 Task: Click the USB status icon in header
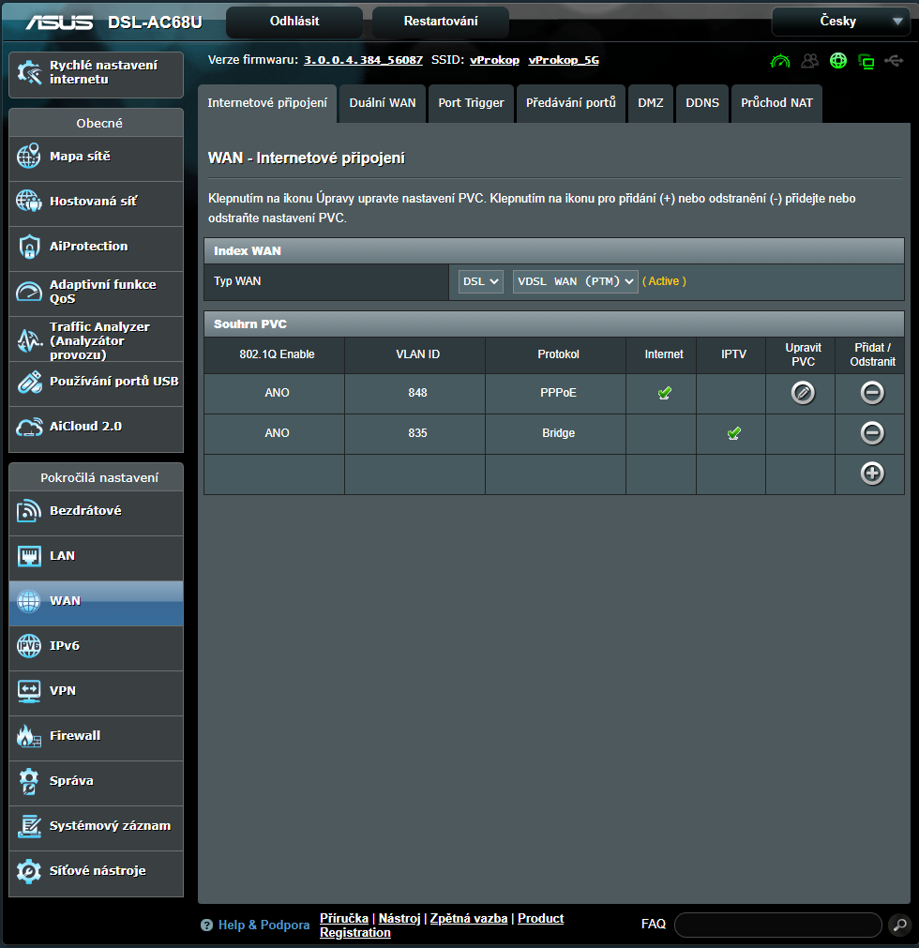[x=894, y=61]
